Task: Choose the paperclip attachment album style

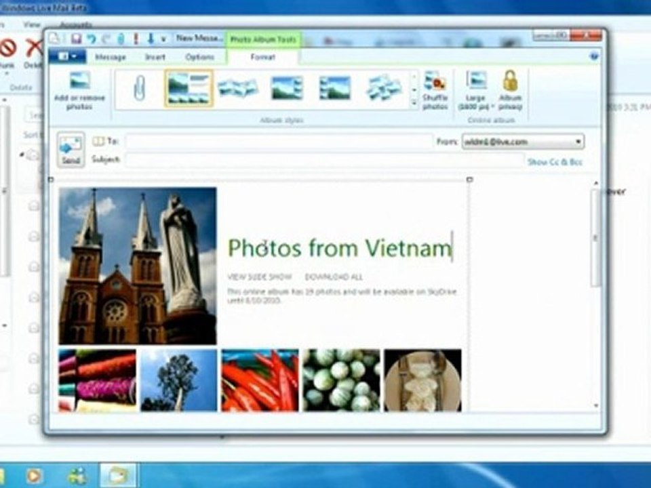Action: click(140, 88)
